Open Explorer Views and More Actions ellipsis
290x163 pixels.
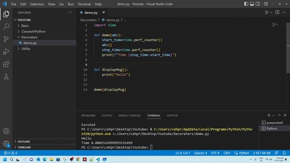click(x=70, y=12)
